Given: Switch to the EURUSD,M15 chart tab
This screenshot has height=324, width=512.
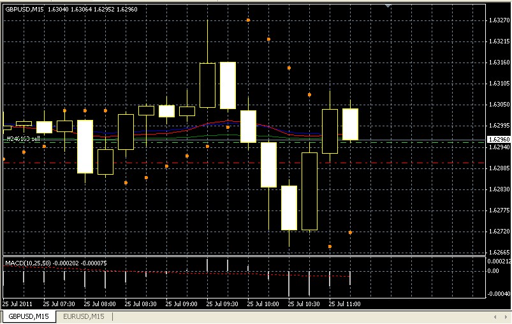Looking at the screenshot, I should [84, 316].
